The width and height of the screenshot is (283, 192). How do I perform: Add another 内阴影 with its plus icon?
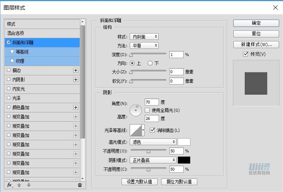[76, 79]
